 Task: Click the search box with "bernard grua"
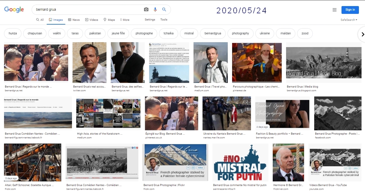[88, 10]
